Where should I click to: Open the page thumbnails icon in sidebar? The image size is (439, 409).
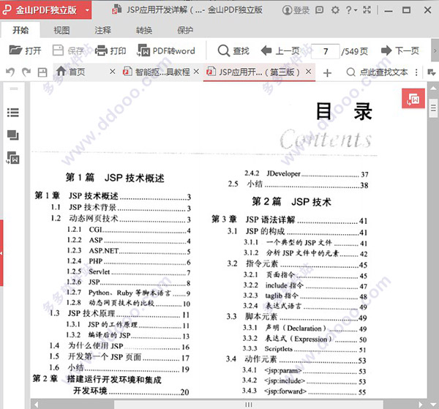pyautogui.click(x=13, y=135)
